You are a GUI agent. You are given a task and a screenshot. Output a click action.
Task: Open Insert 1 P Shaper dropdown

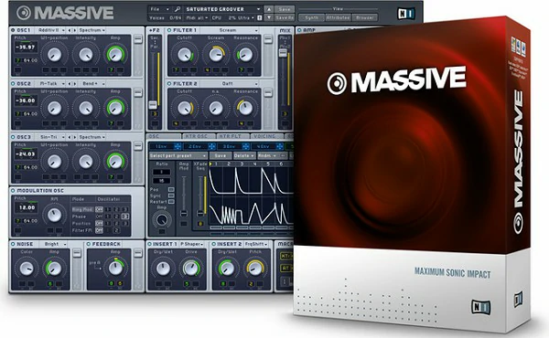click(x=192, y=244)
